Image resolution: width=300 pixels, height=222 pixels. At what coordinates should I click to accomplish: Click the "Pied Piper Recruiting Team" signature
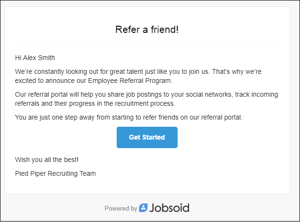(55, 173)
